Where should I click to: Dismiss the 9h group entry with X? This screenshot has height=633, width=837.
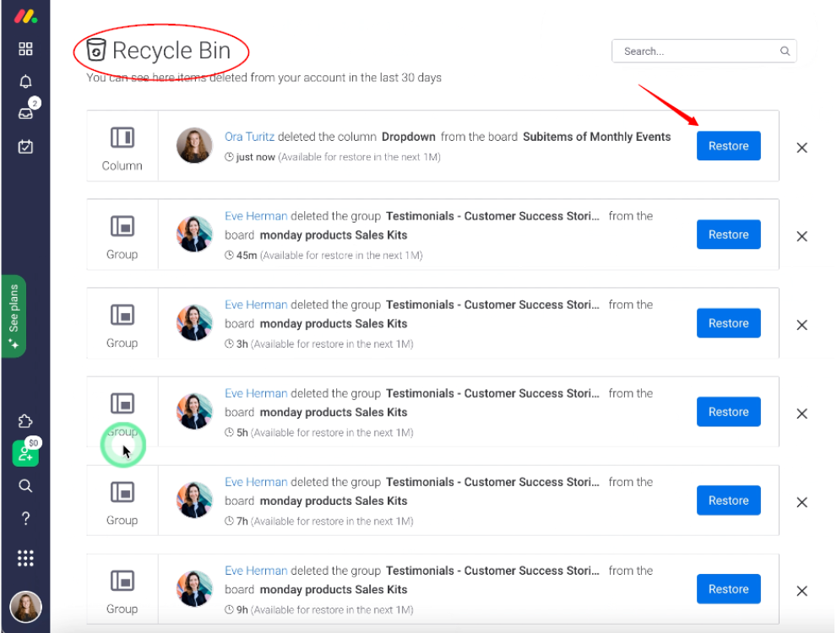[802, 590]
